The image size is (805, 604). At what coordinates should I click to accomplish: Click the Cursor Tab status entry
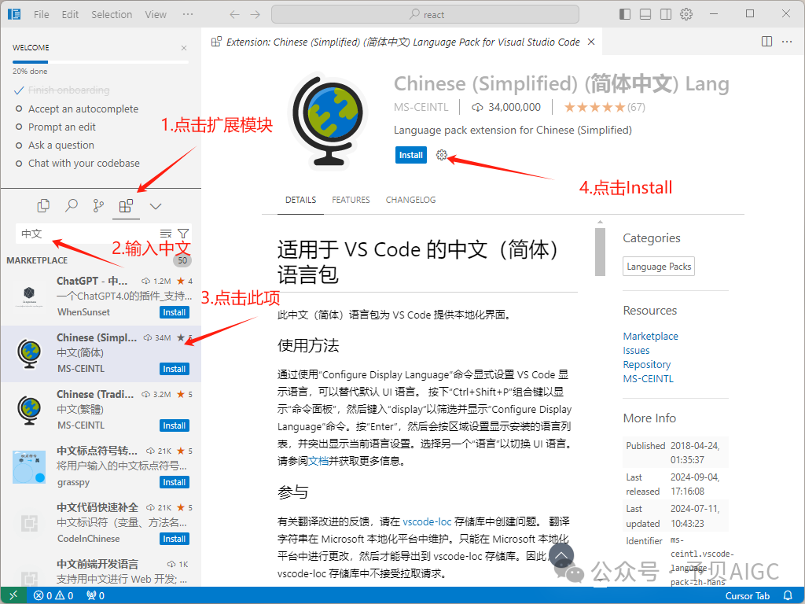pos(747,596)
